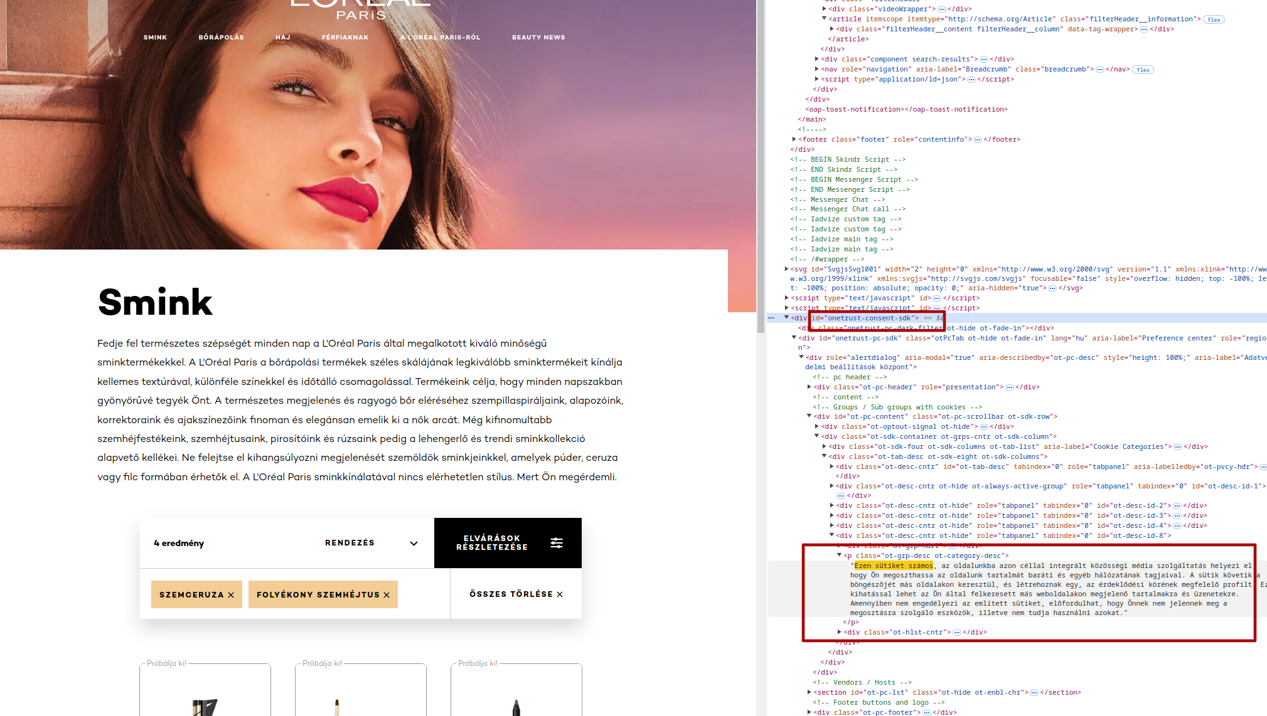Open the Smink navigation menu item

tap(155, 38)
